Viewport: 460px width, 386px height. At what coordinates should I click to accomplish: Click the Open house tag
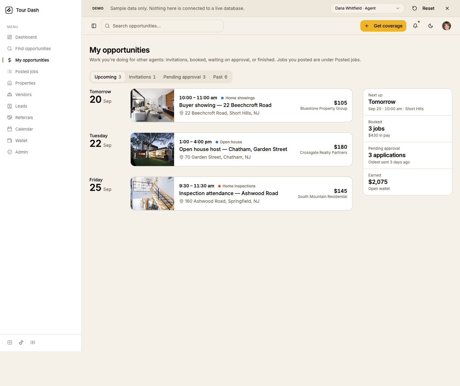click(229, 142)
